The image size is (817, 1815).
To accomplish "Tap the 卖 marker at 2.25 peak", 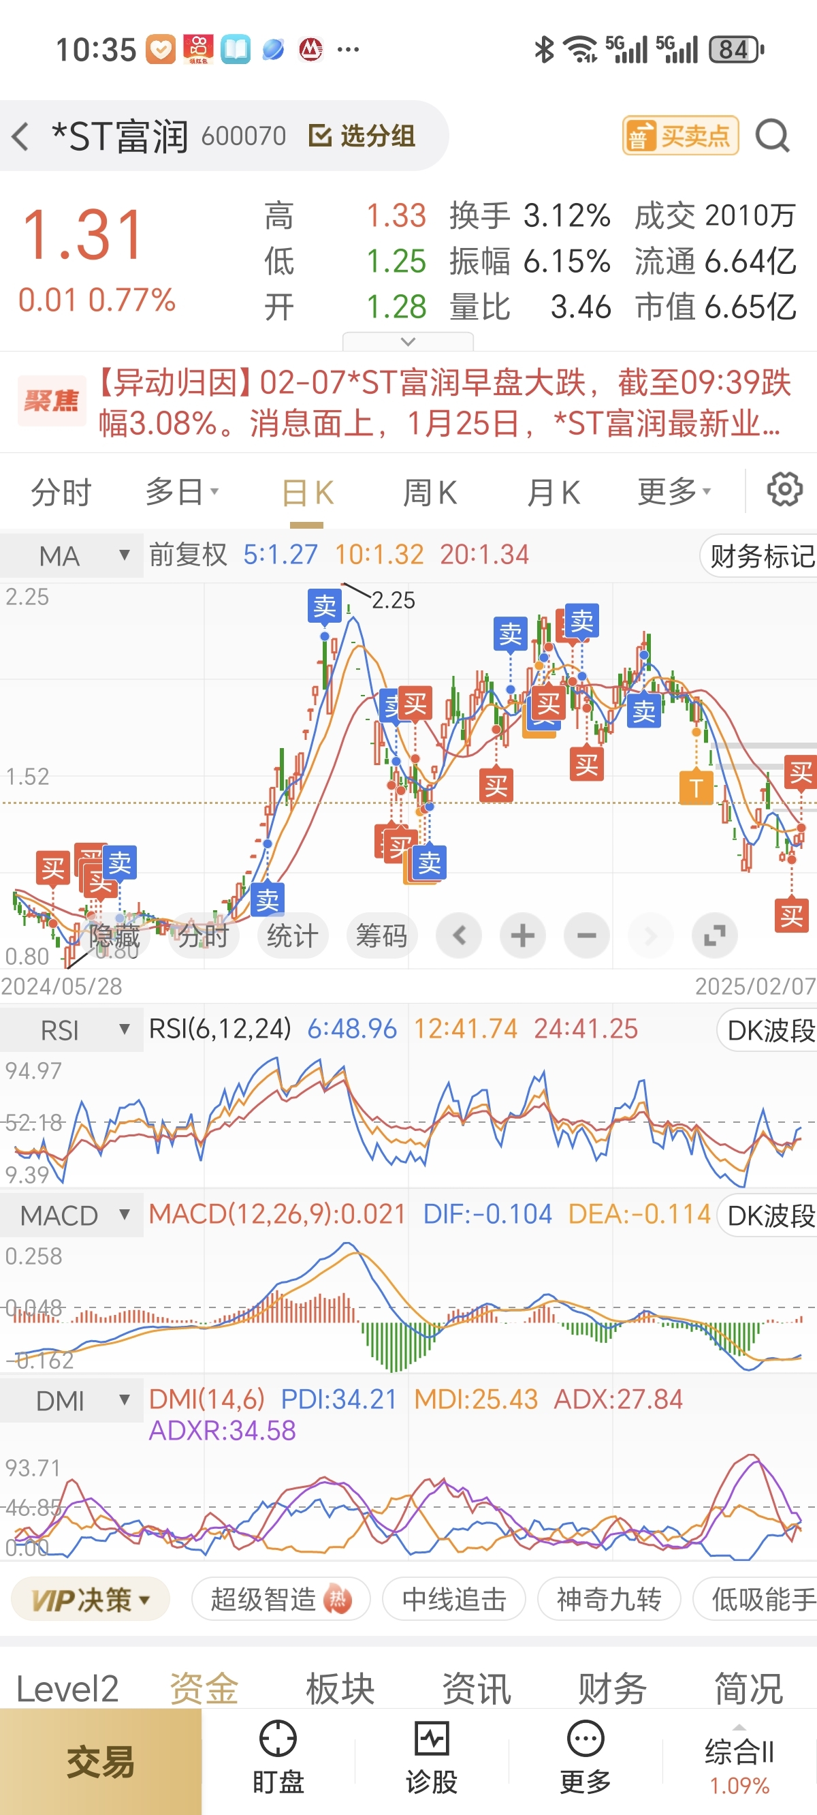I will pos(325,606).
